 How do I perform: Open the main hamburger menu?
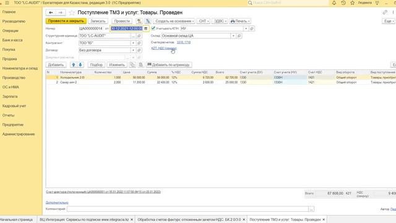coord(7,2)
